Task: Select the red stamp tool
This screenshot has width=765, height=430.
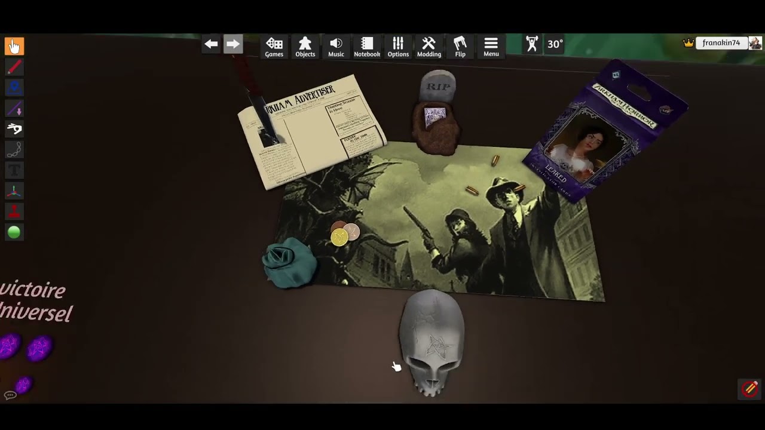Action: pyautogui.click(x=14, y=212)
